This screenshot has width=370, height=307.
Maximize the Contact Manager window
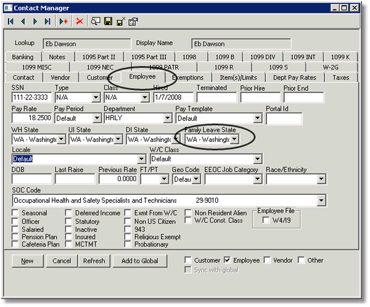[344, 8]
